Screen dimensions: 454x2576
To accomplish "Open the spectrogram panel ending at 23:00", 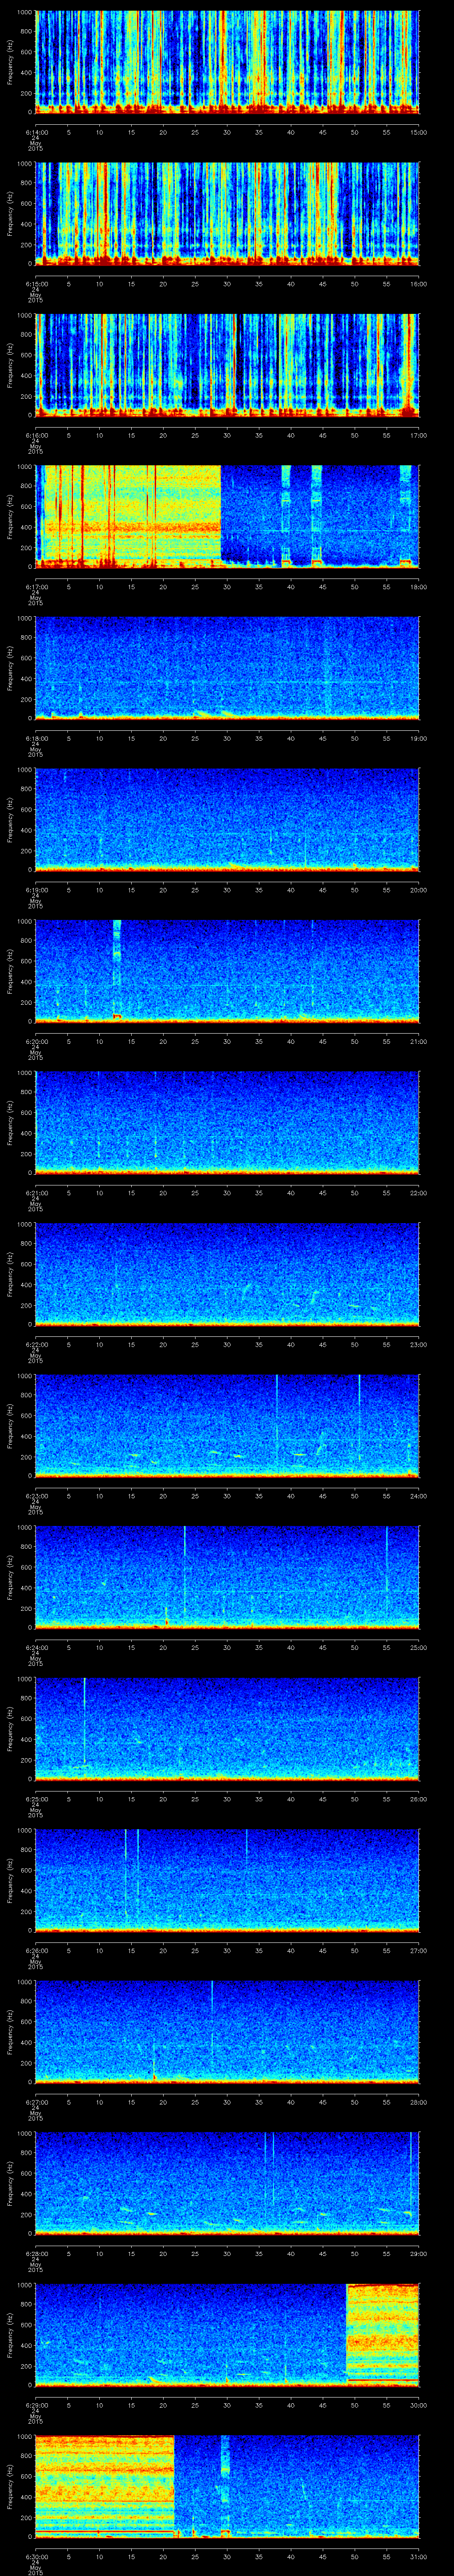I will tap(227, 1274).
